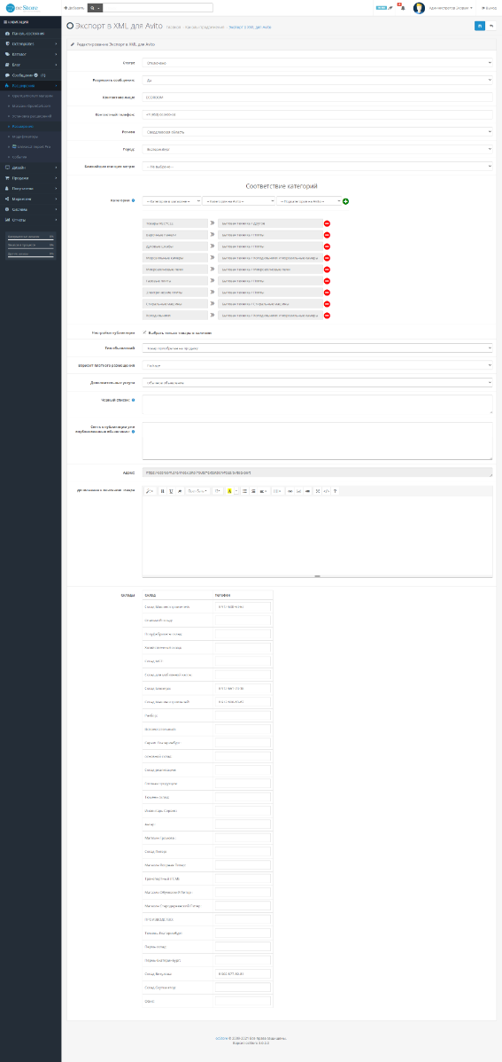Click the blue Save button in page header

pyautogui.click(x=480, y=25)
